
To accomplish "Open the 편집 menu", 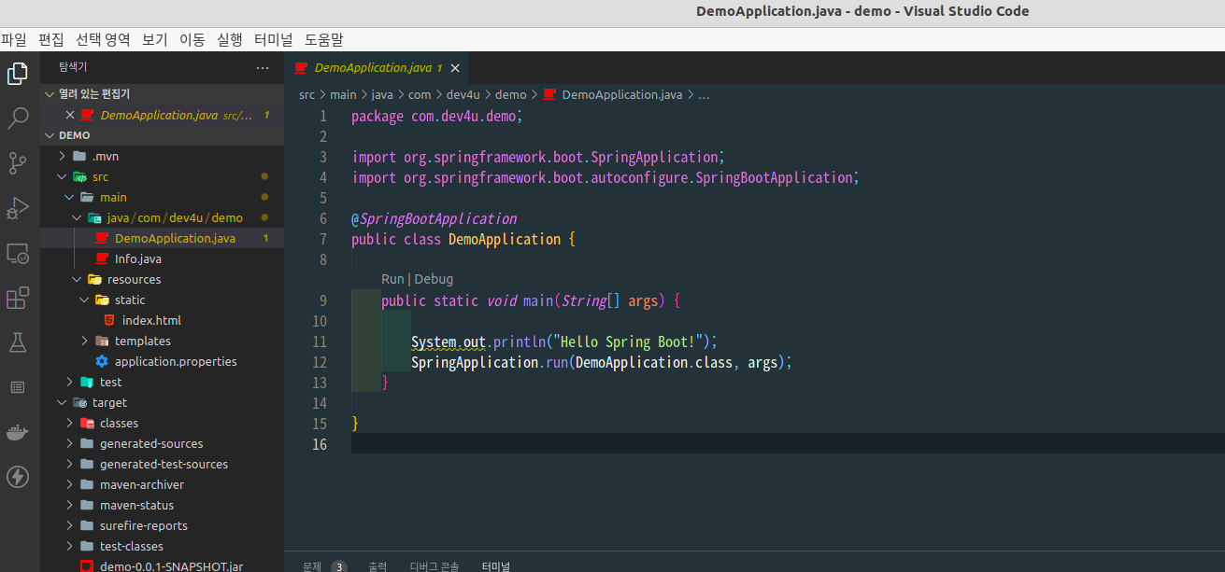I will click(x=51, y=39).
